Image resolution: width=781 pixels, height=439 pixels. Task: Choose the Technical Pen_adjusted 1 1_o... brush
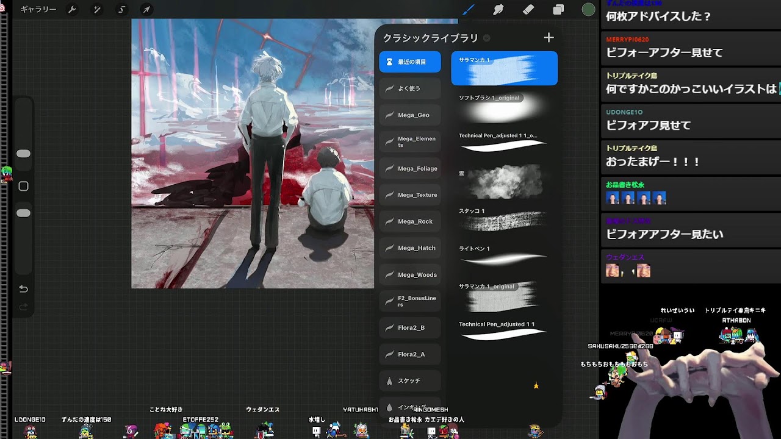tap(504, 143)
